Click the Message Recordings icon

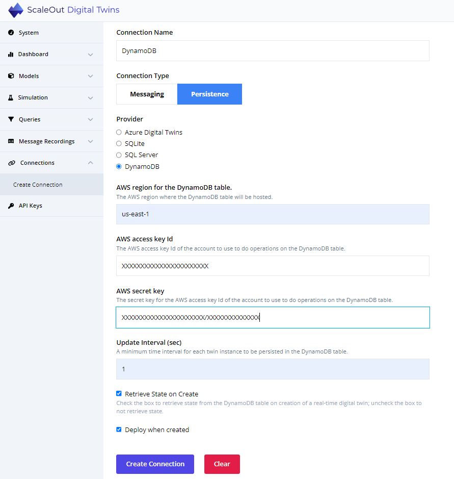[11, 141]
